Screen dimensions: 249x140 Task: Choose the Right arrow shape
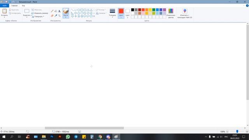[x=85, y=13]
